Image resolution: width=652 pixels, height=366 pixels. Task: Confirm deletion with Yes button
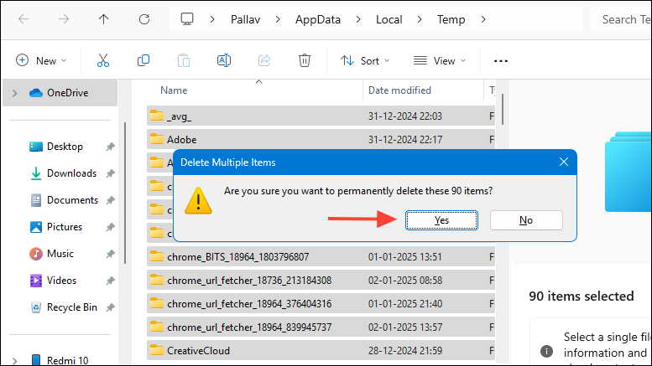(x=441, y=219)
